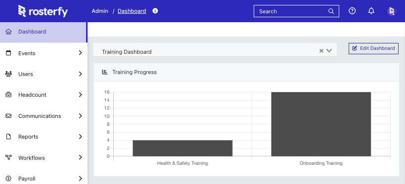Select Dashboard in the sidebar
The height and width of the screenshot is (184, 405).
tap(44, 32)
